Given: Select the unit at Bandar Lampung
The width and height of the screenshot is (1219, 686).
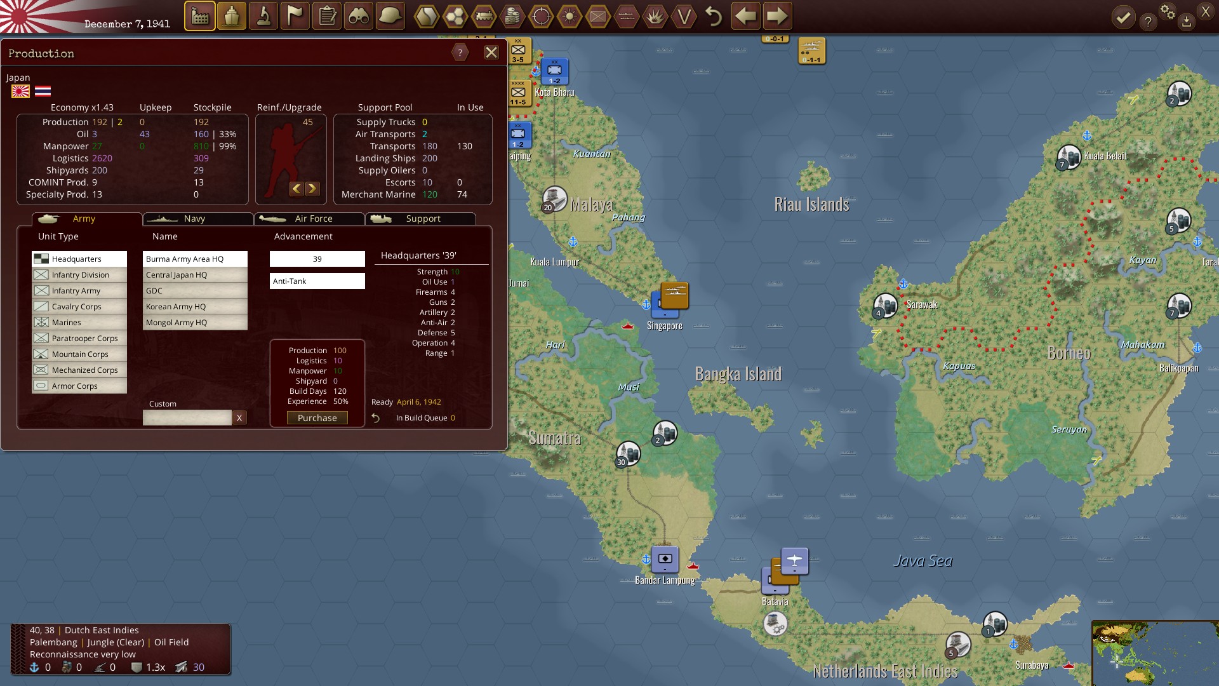Looking at the screenshot, I should point(665,560).
